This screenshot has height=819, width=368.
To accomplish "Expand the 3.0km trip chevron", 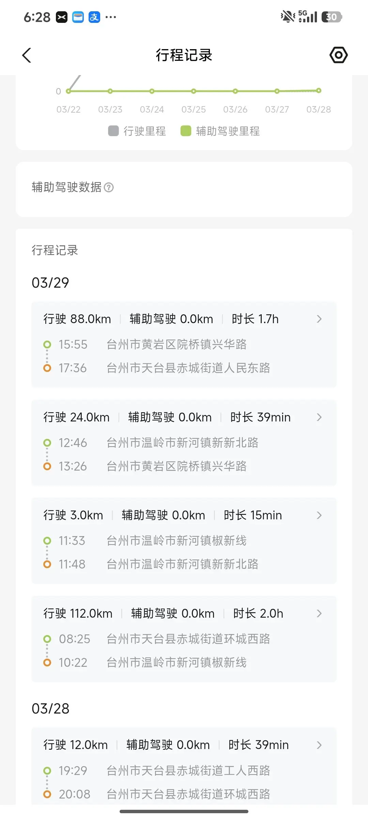I will coord(319,515).
